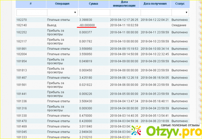Select transaction ID 181467

click(x=21, y=77)
